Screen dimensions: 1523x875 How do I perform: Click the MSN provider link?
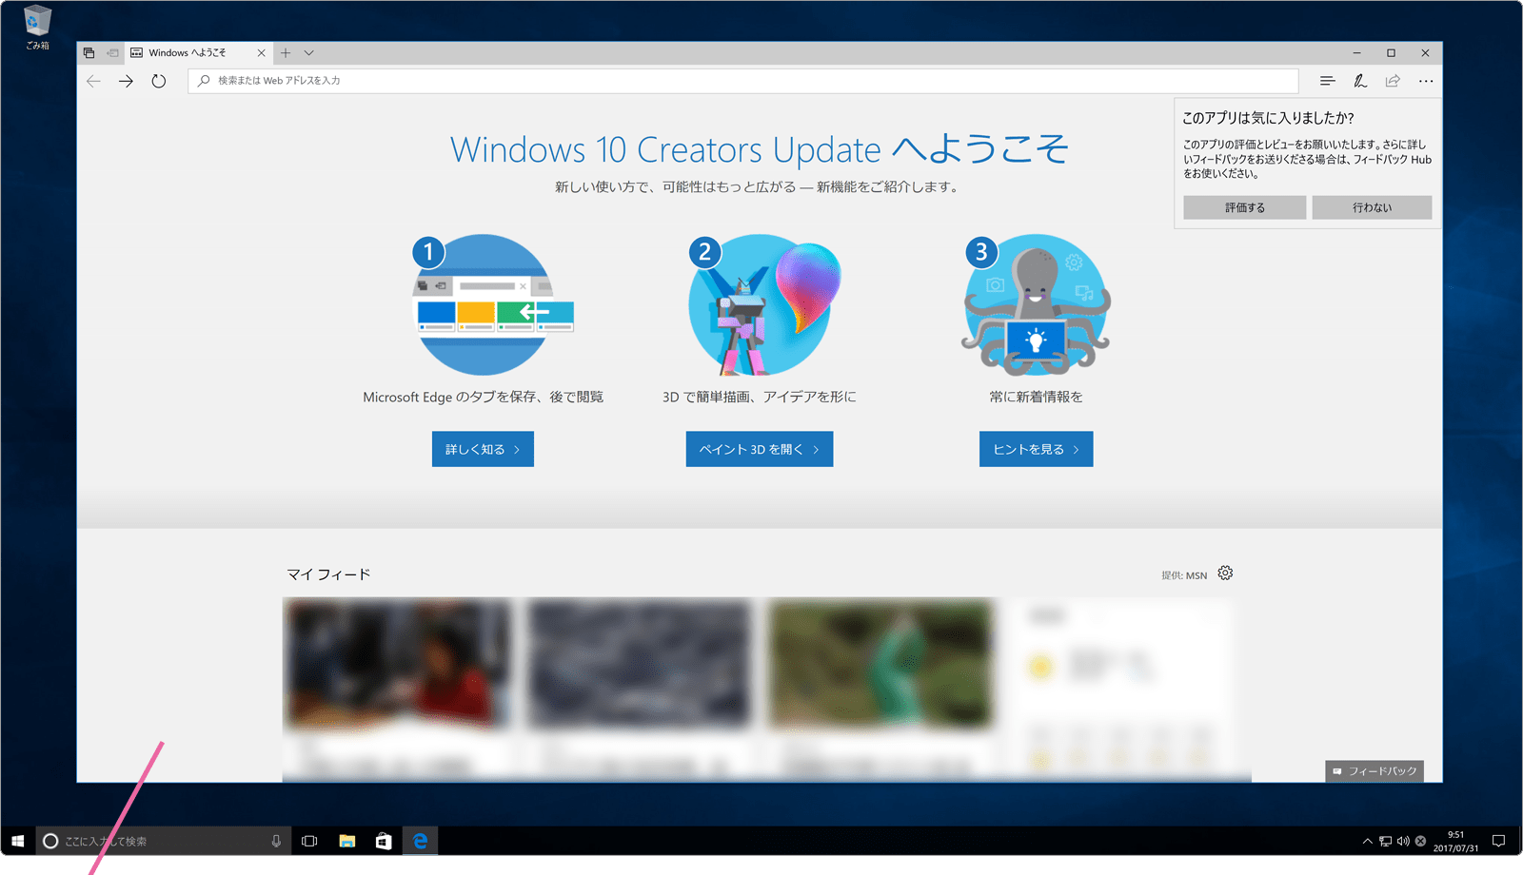tap(1196, 575)
